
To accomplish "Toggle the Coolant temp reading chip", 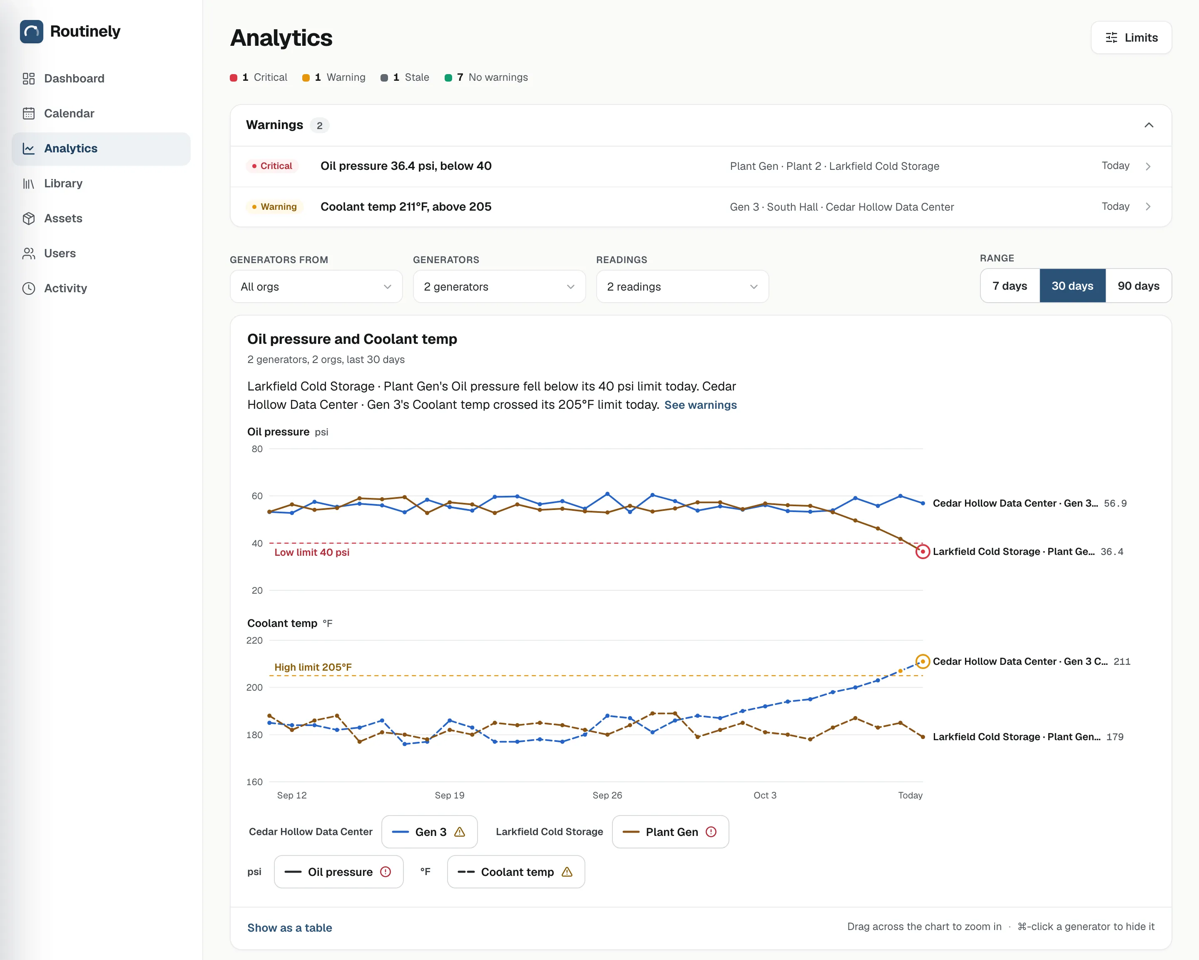I will pos(516,872).
